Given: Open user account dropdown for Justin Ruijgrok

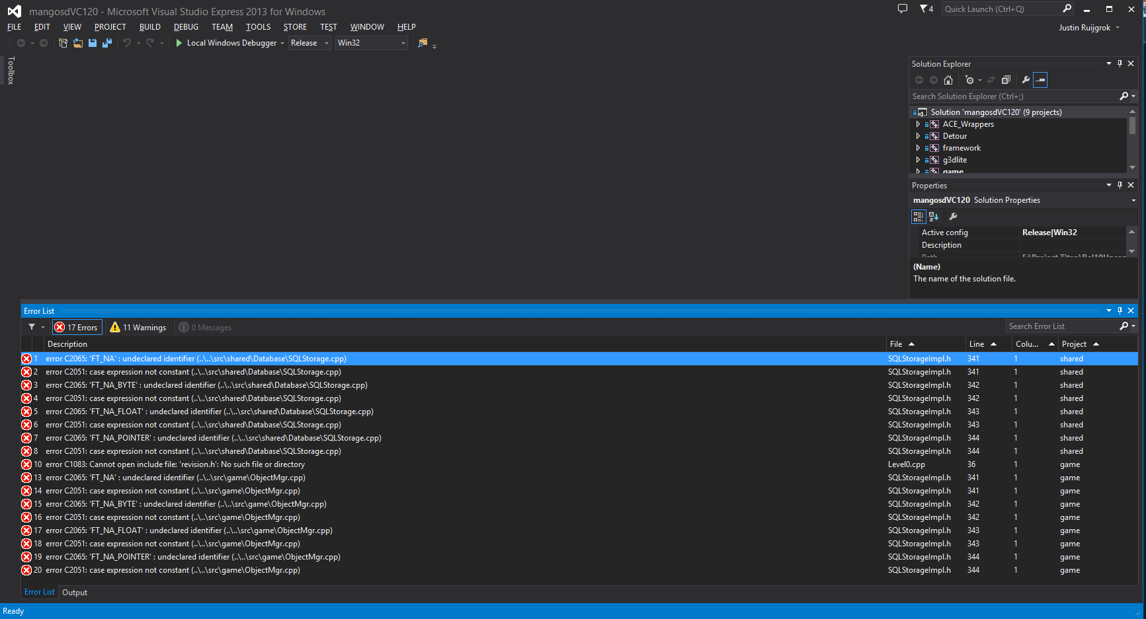Looking at the screenshot, I should tap(1118, 28).
